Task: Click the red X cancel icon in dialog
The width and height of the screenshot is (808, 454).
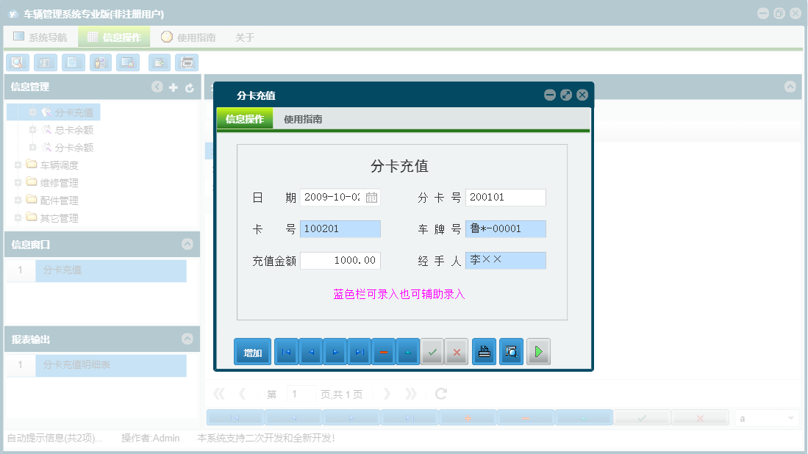Action: 456,351
